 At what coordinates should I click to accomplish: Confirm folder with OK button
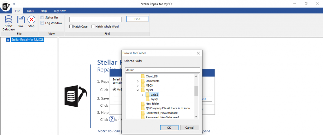[169, 127]
